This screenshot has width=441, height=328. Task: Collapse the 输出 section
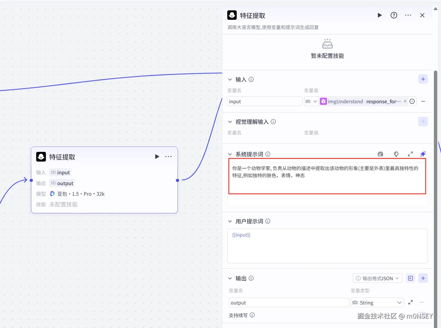[230, 278]
